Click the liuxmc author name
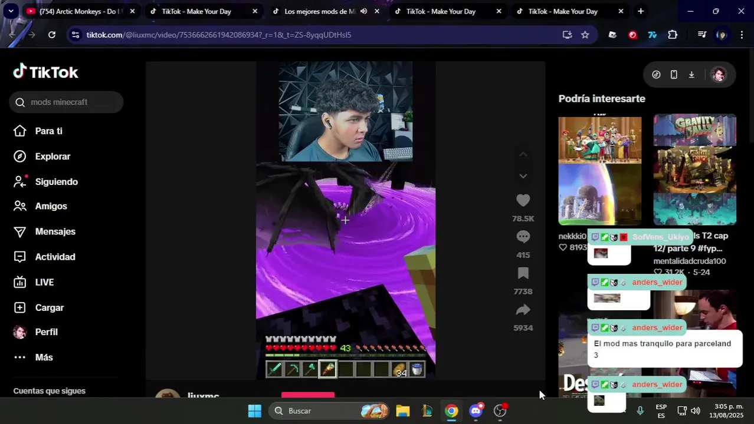Image resolution: width=754 pixels, height=424 pixels. pyautogui.click(x=203, y=396)
